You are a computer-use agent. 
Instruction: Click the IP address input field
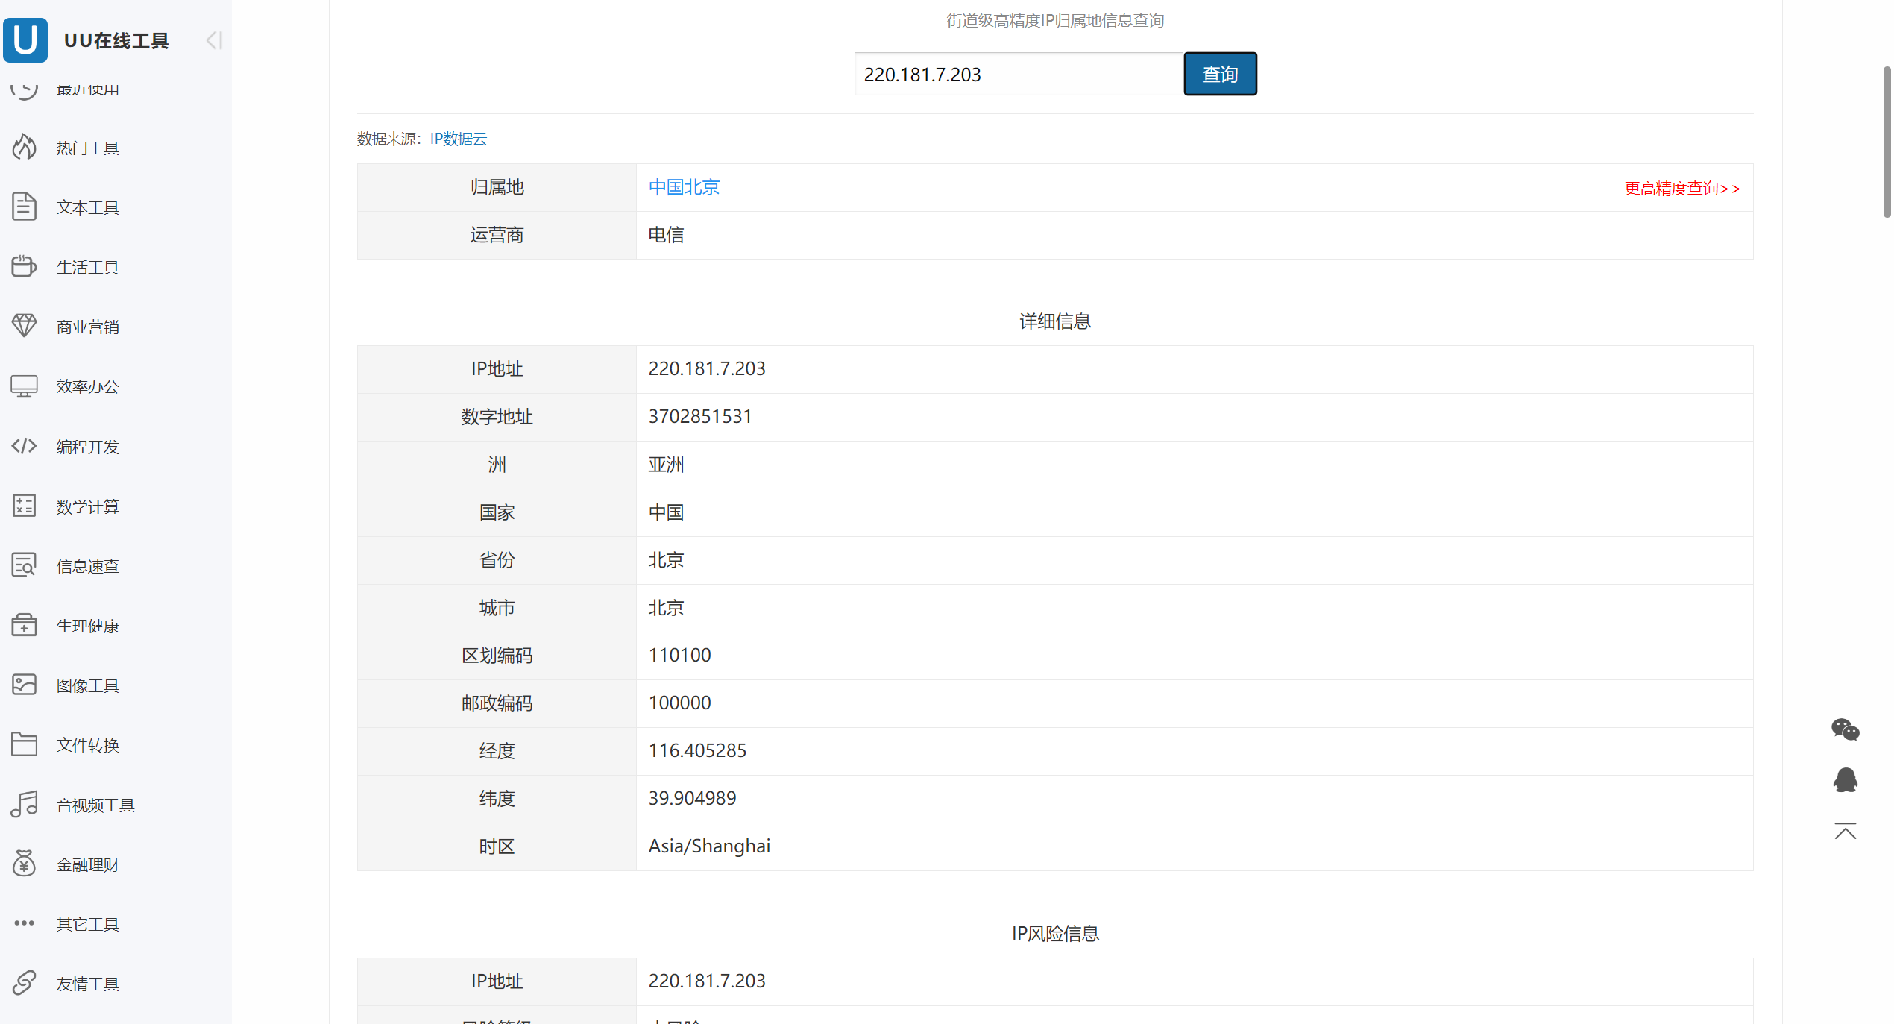1018,74
